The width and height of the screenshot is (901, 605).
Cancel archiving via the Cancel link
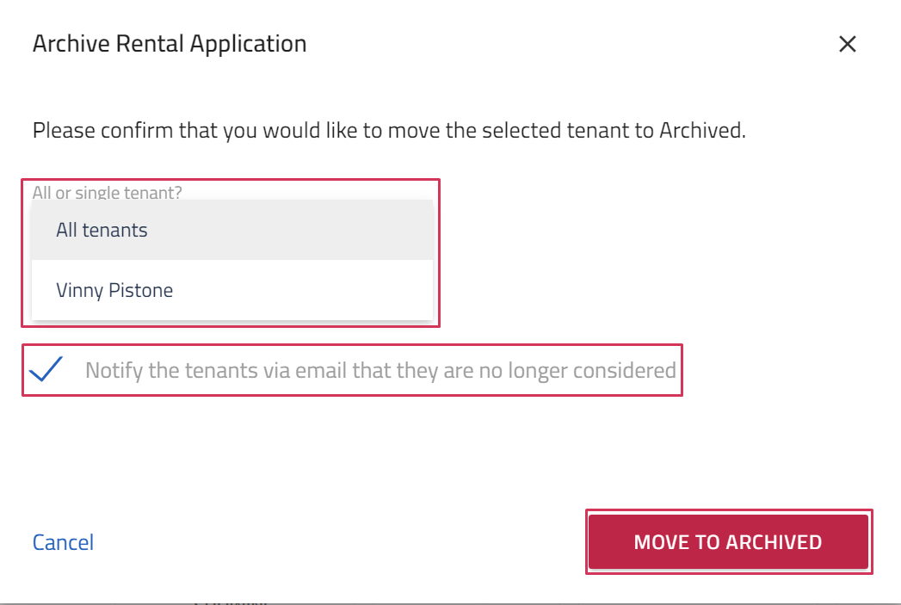[x=63, y=542]
